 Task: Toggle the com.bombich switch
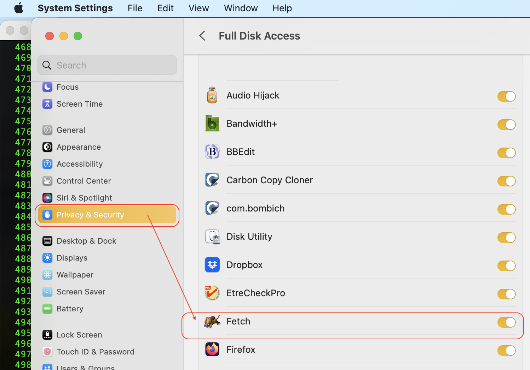[507, 209]
